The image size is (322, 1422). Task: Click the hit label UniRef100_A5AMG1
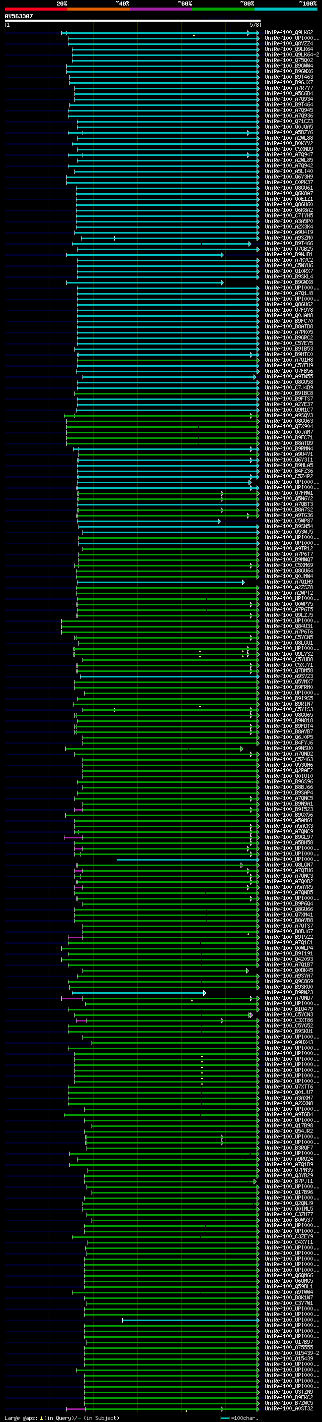click(x=289, y=820)
